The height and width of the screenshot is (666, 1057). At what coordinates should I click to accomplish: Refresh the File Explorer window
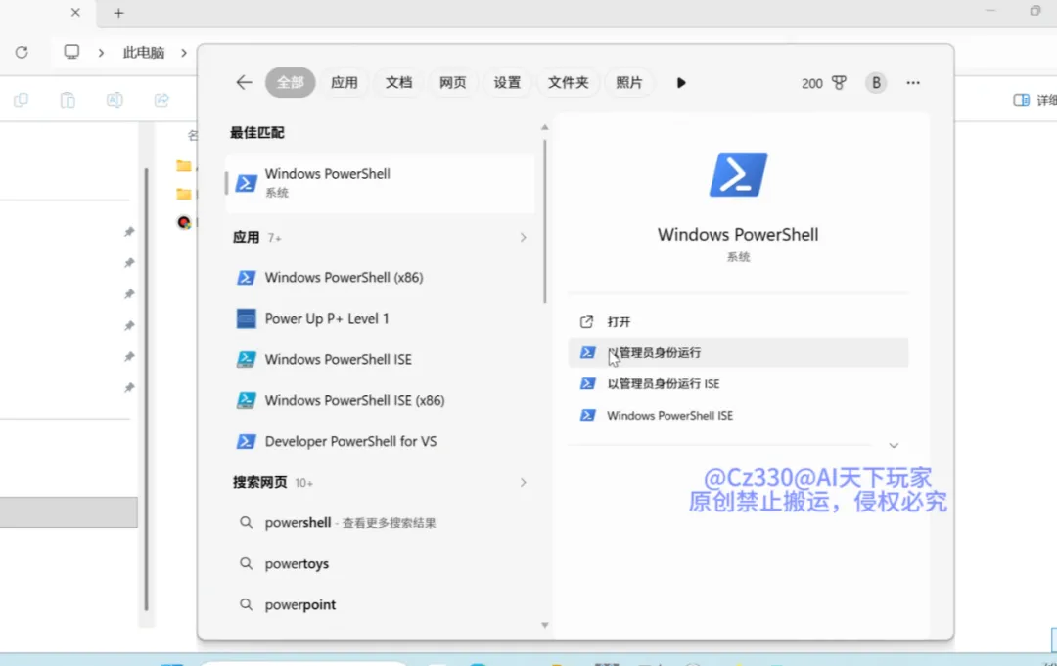(22, 53)
